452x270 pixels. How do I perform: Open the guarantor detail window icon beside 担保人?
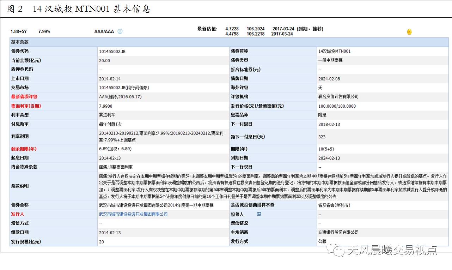259,214
